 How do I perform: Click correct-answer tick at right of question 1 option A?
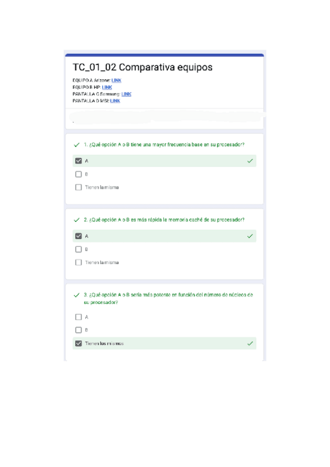(250, 161)
